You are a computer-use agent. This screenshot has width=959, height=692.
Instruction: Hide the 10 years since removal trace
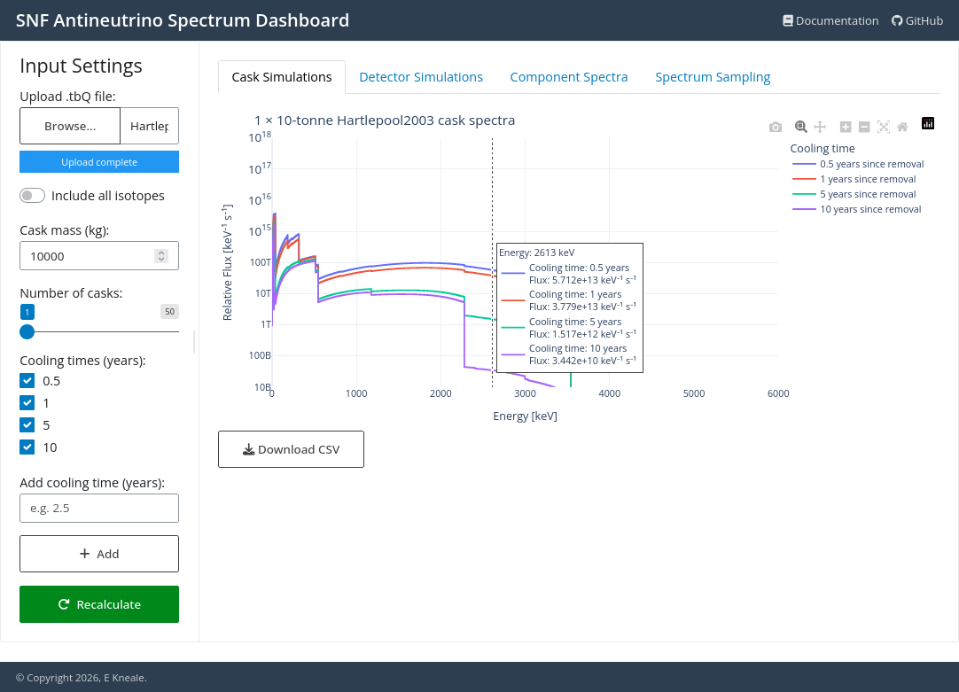[x=856, y=209]
